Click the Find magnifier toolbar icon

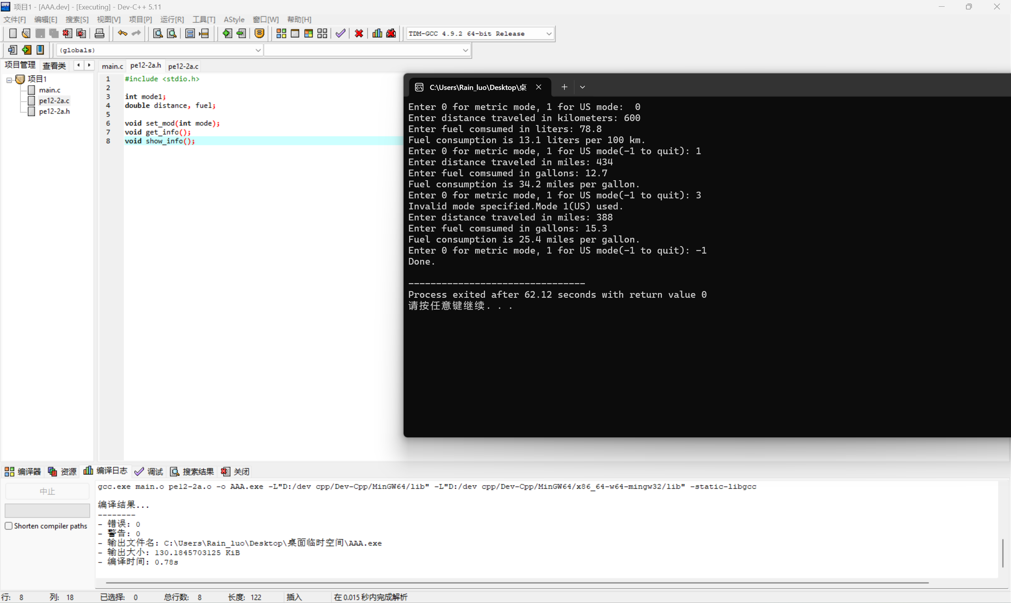click(158, 33)
